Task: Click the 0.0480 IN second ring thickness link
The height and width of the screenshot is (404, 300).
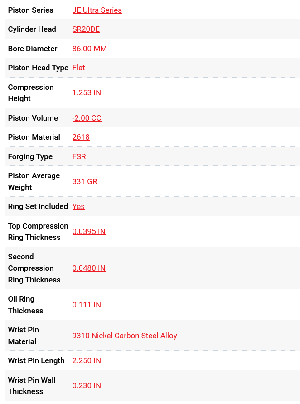Action: (x=89, y=268)
